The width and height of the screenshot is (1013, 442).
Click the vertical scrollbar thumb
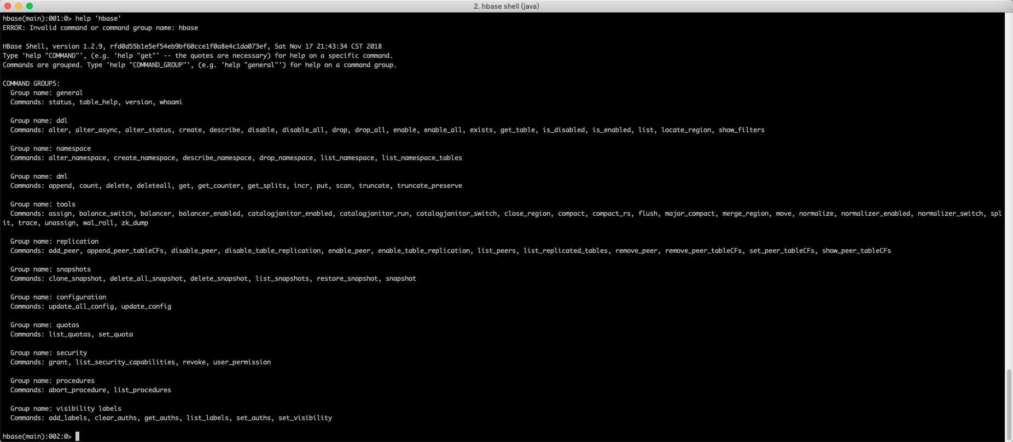pos(1009,404)
